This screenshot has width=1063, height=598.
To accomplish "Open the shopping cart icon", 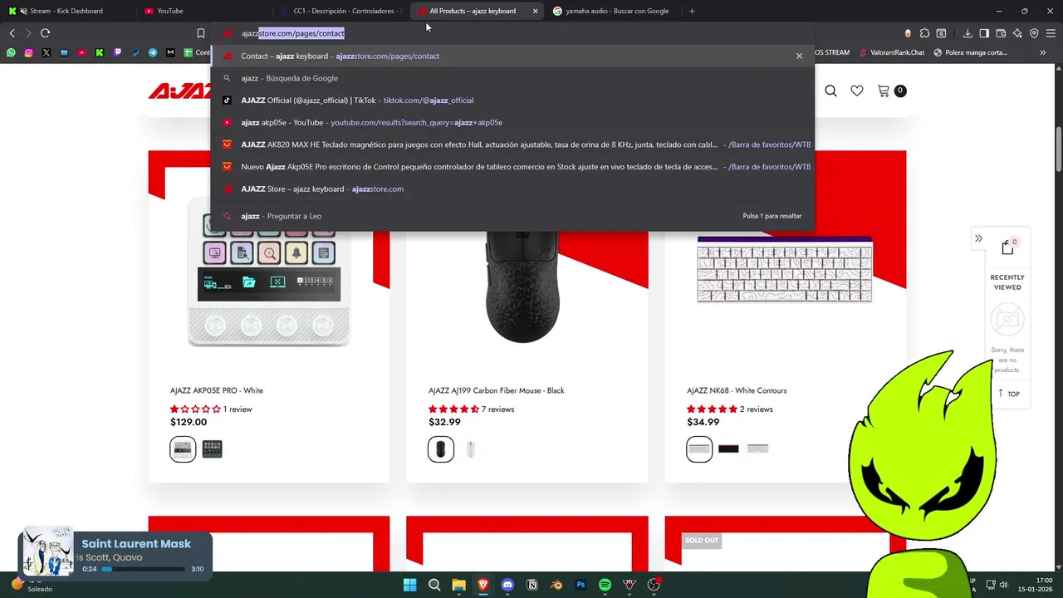I will pyautogui.click(x=884, y=91).
